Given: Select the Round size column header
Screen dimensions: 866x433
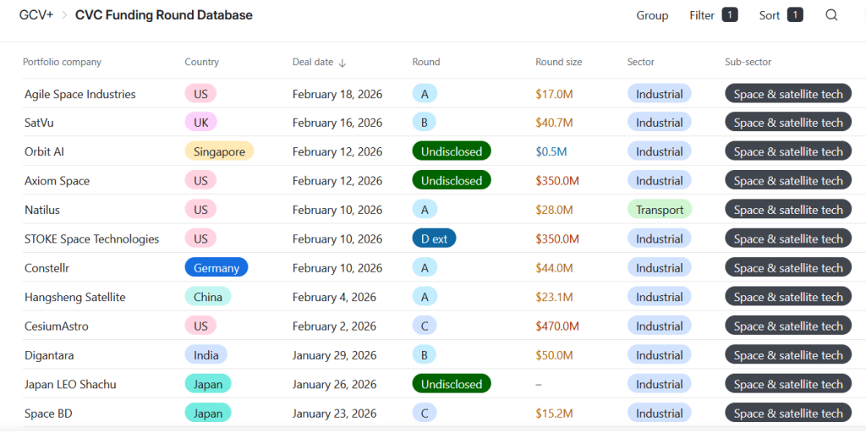Looking at the screenshot, I should coord(558,62).
